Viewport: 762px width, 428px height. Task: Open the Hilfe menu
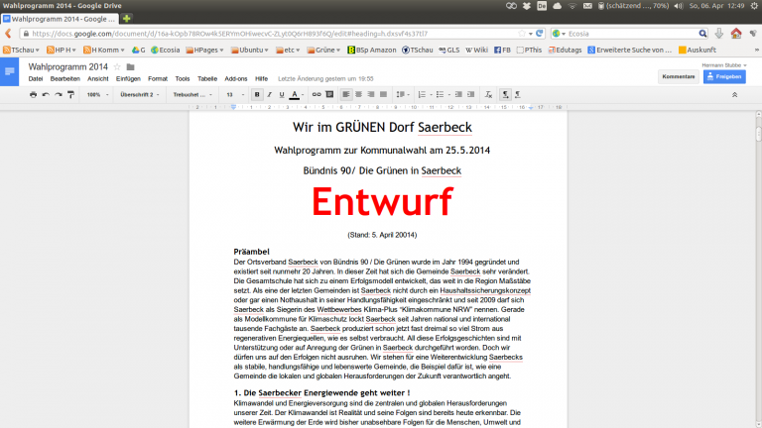click(262, 78)
